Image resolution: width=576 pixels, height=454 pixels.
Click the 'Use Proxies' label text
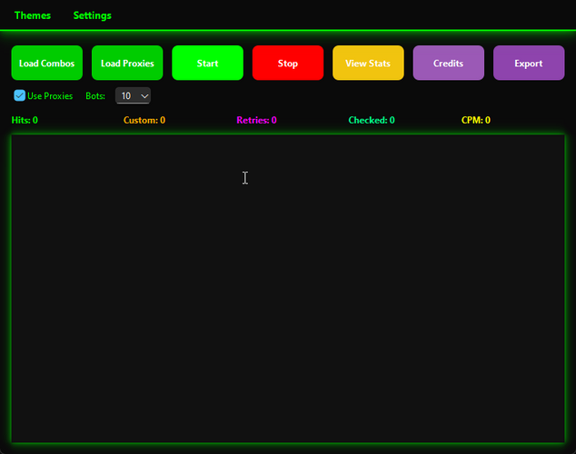coord(50,96)
